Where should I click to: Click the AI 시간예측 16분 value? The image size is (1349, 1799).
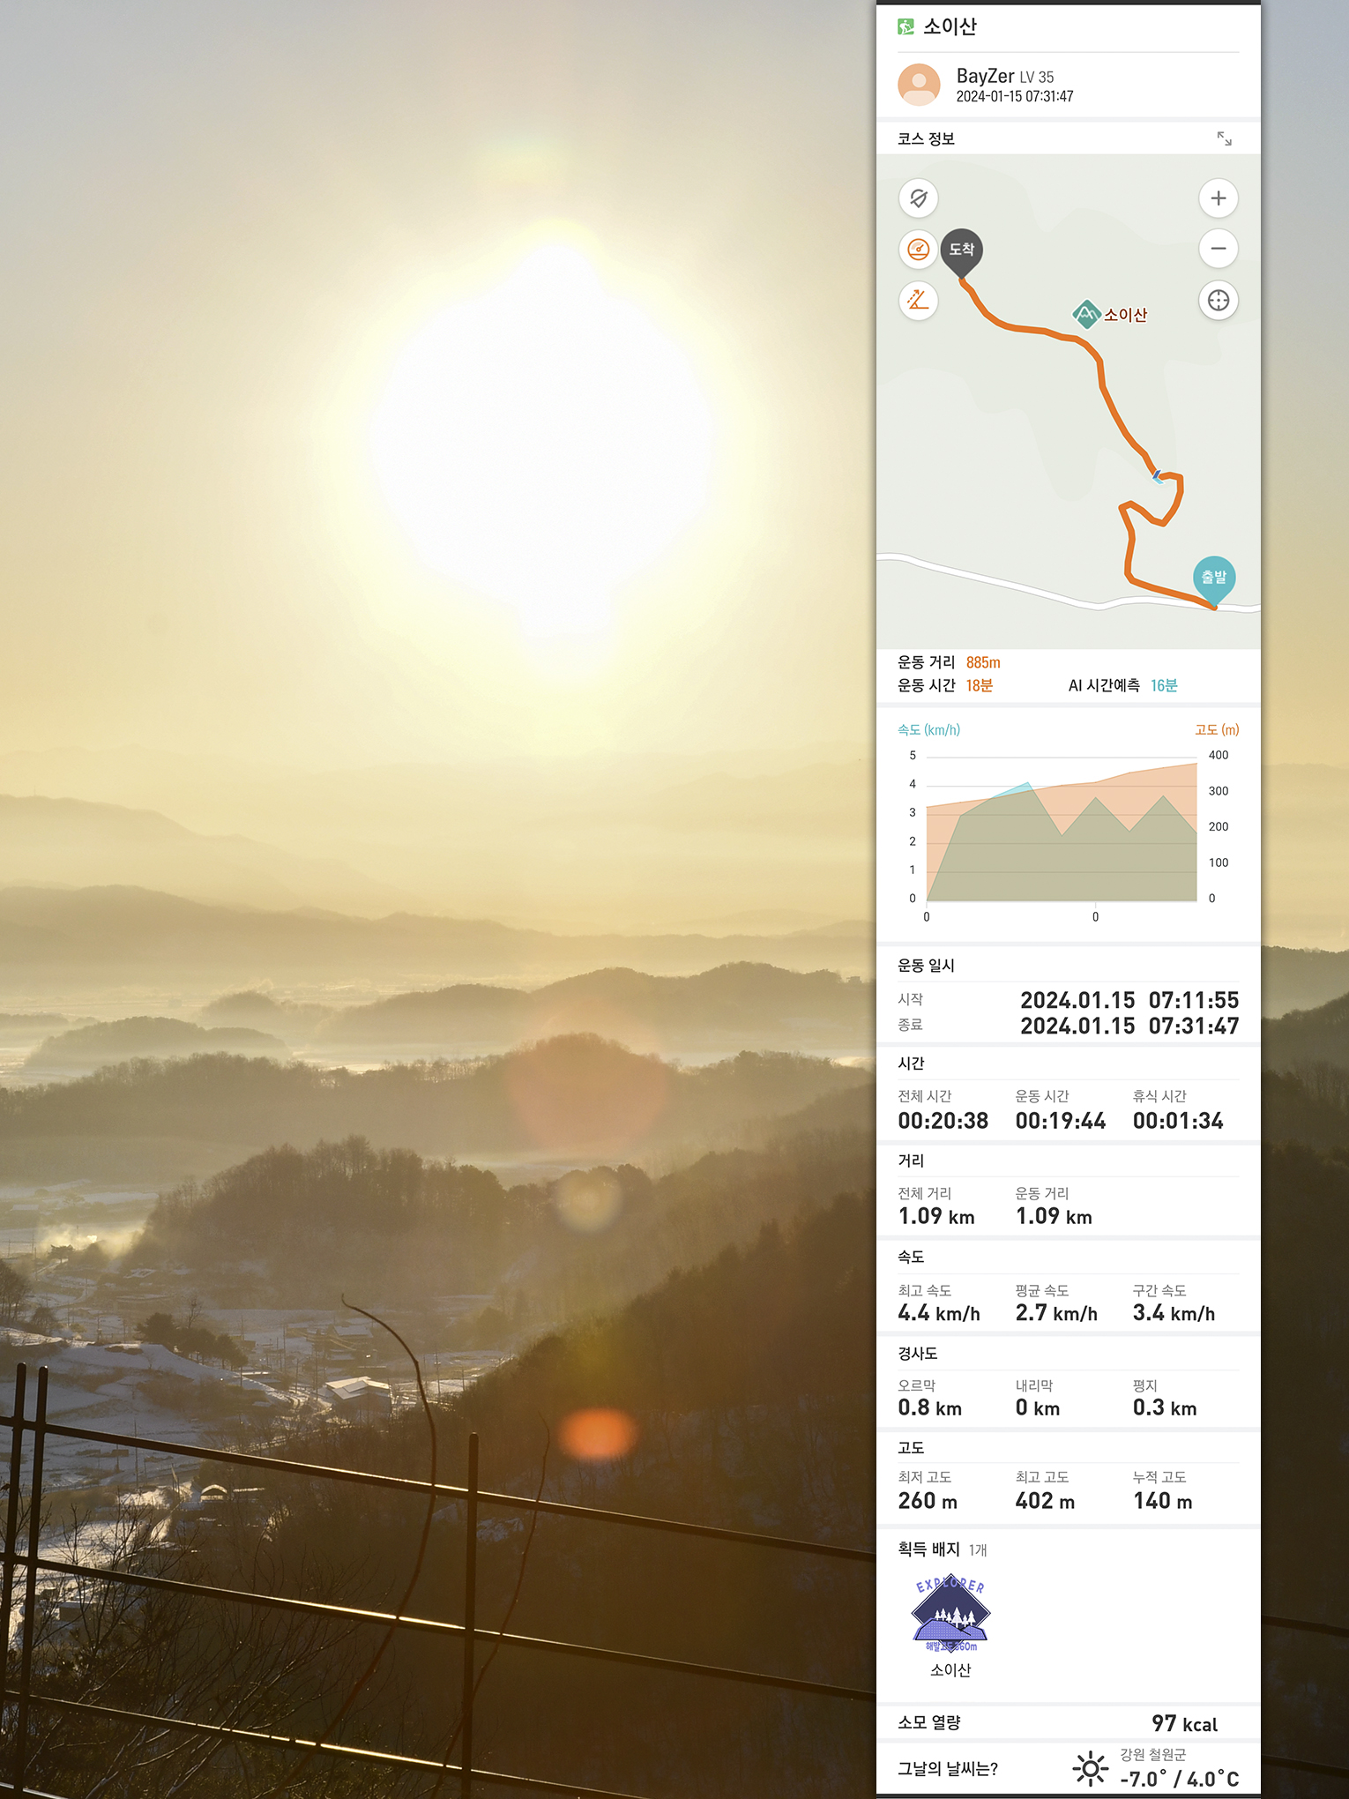[x=1164, y=685]
